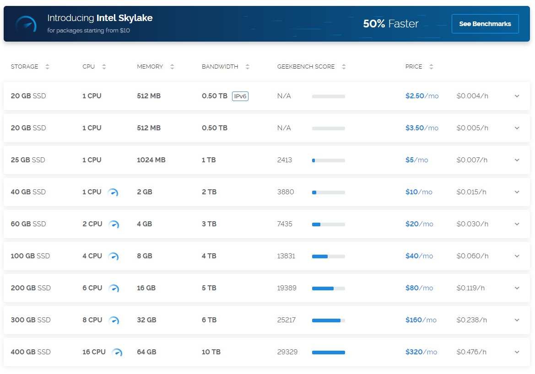Click the 10 TB bandwidth cell
Image resolution: width=535 pixels, height=374 pixels.
tap(211, 352)
